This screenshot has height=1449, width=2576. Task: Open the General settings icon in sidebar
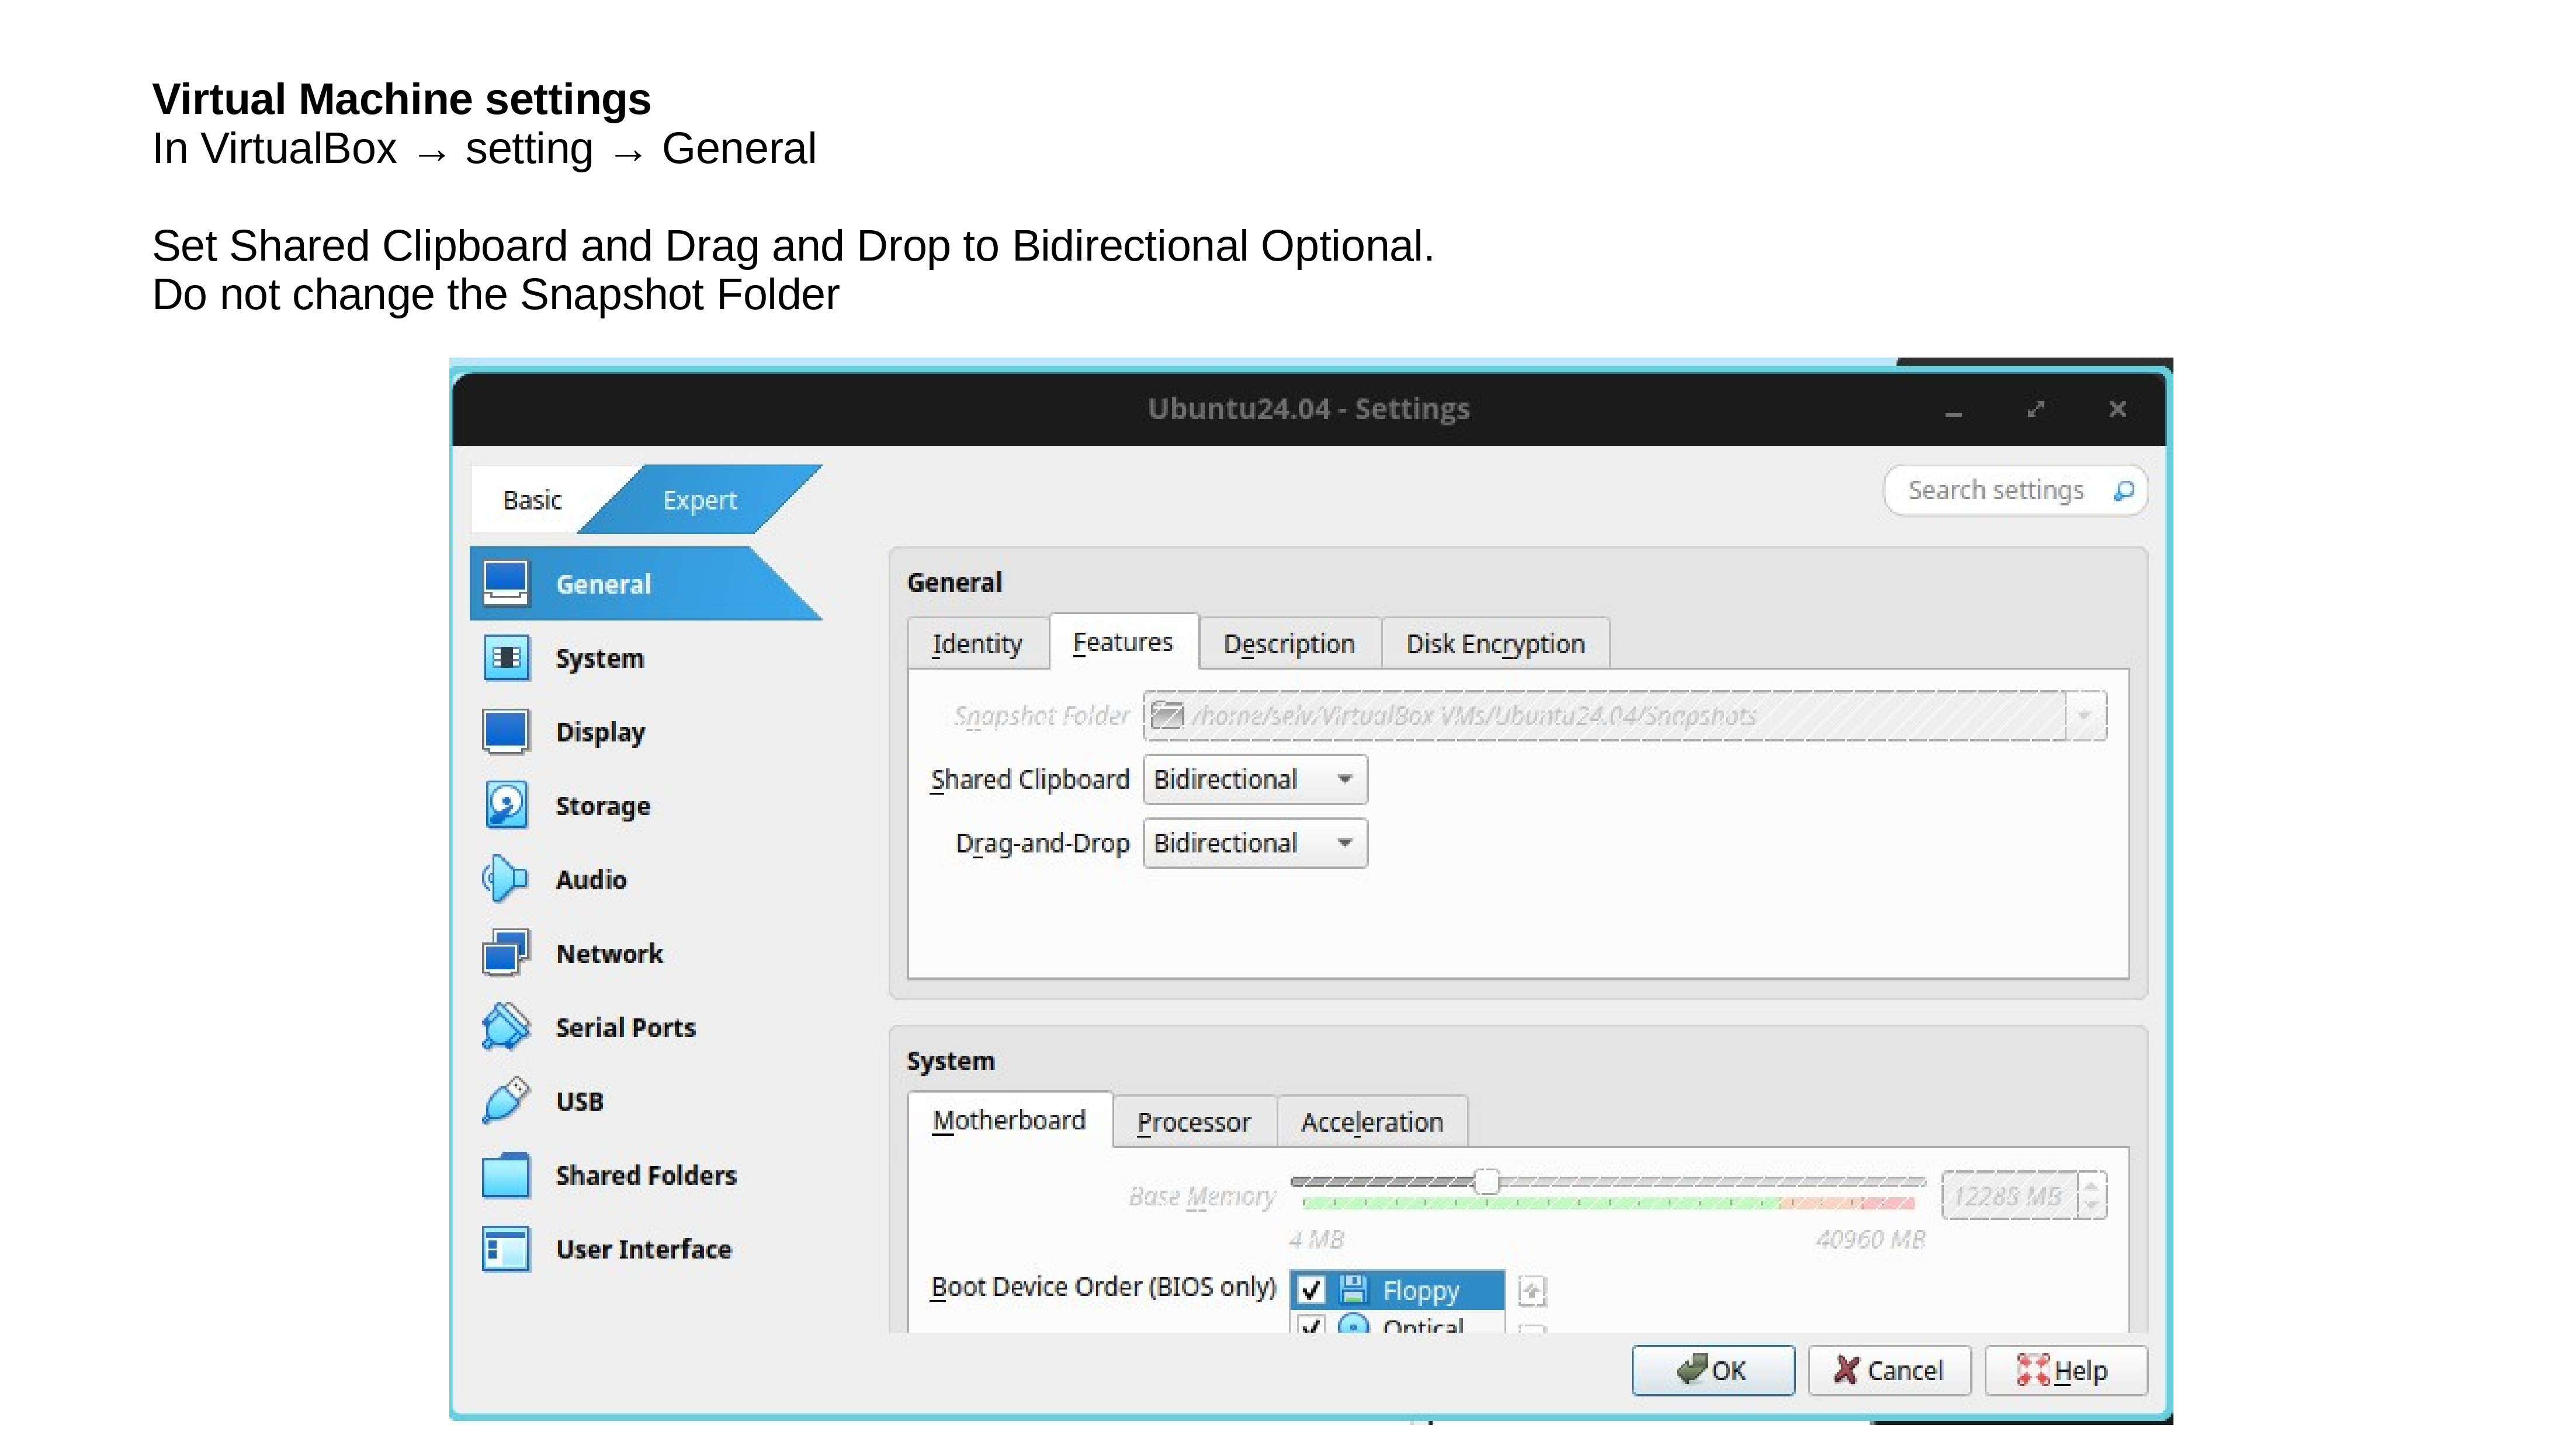(x=506, y=583)
